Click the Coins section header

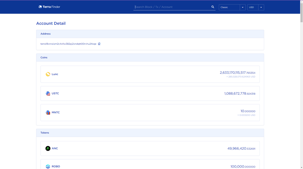150,57
